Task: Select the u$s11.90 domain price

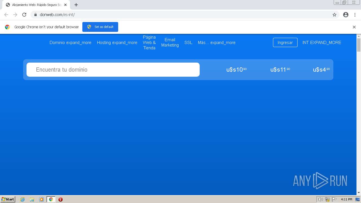Action: click(x=280, y=70)
